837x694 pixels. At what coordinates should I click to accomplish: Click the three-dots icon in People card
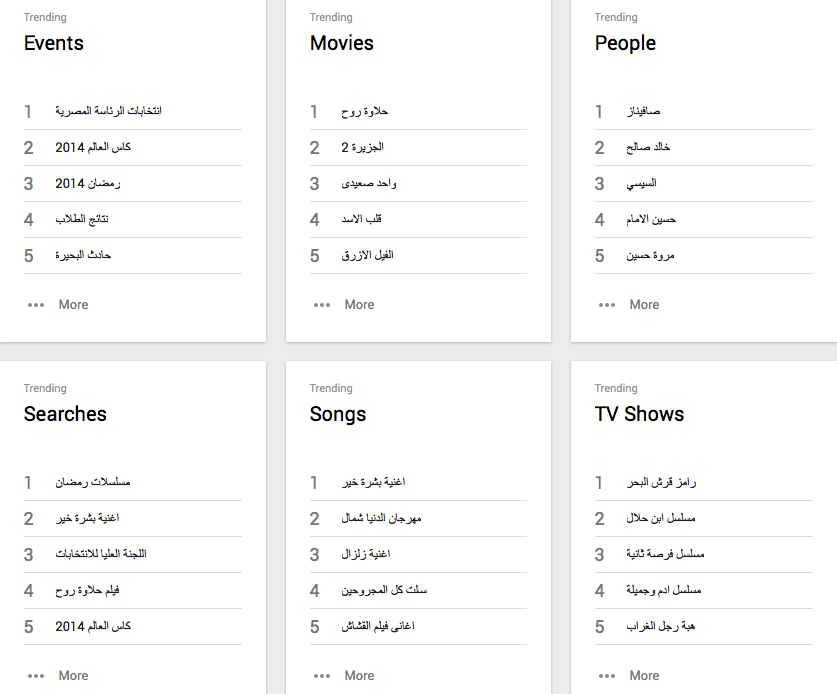click(607, 305)
